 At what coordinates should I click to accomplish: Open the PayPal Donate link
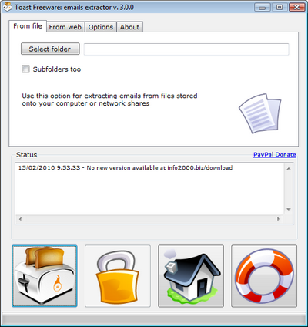275,155
